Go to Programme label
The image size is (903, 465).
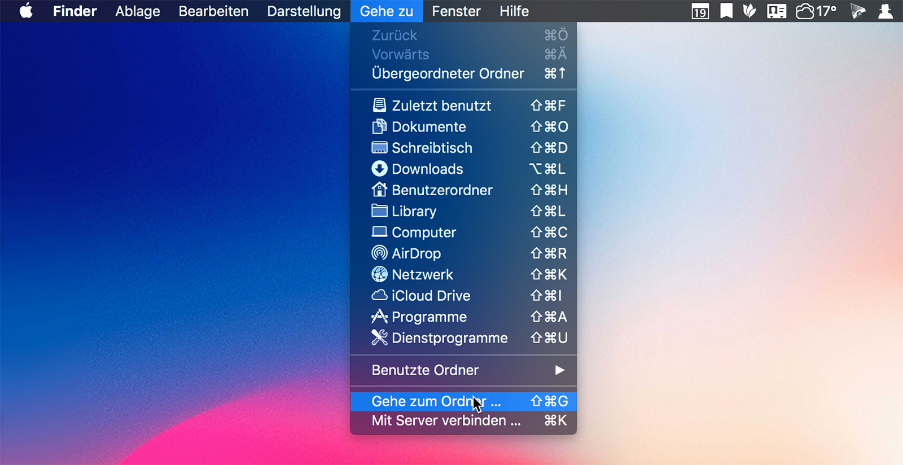pyautogui.click(x=429, y=317)
